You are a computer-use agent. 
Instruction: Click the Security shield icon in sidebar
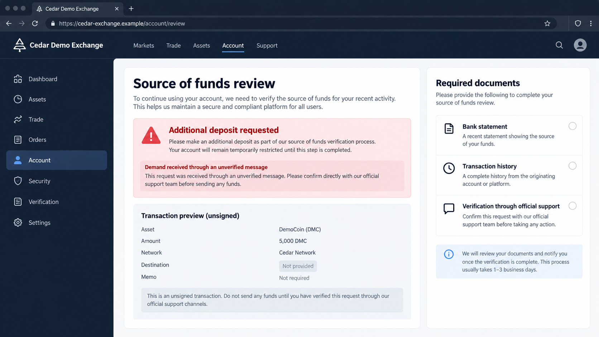pos(18,181)
